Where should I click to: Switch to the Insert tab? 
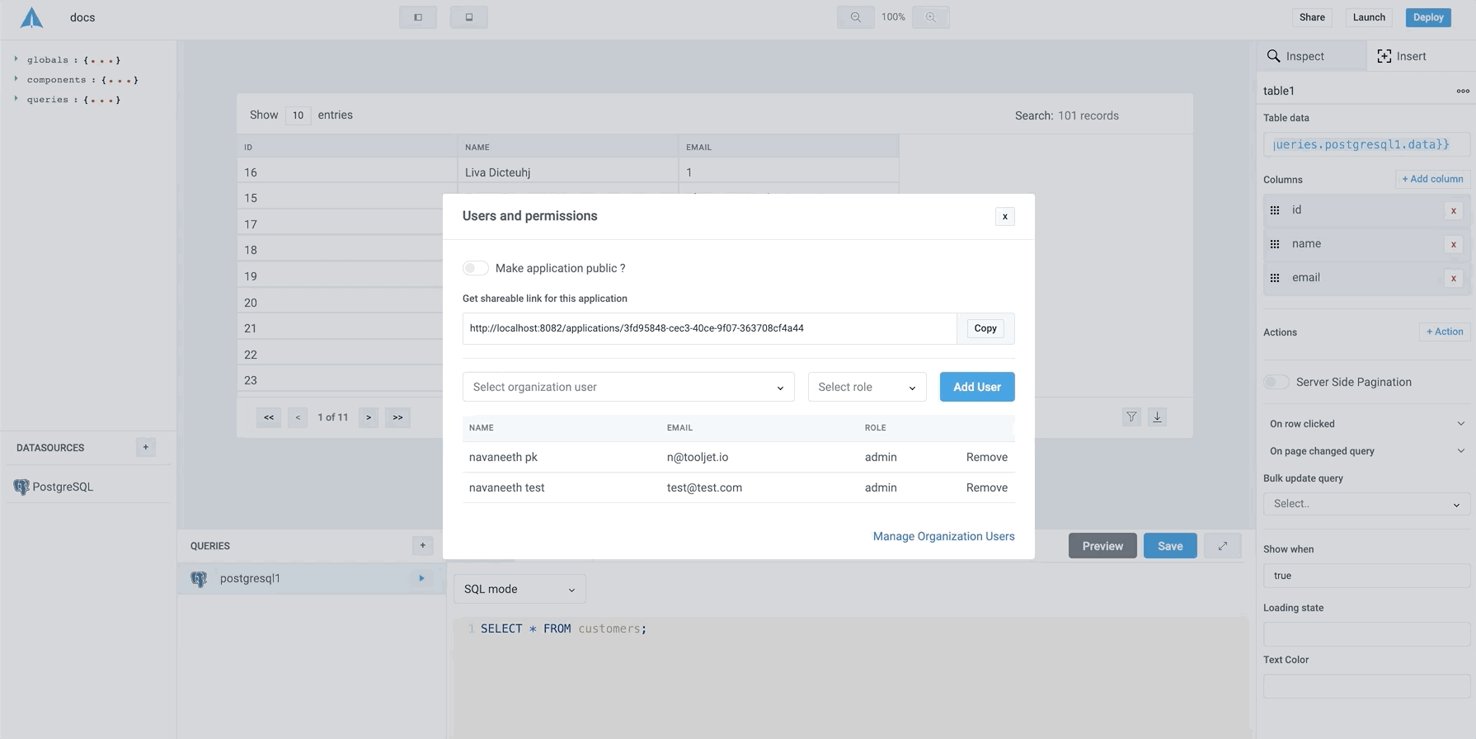[x=1401, y=56]
